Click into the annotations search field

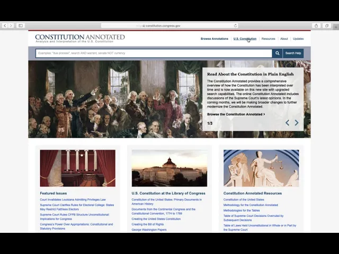[x=154, y=53]
